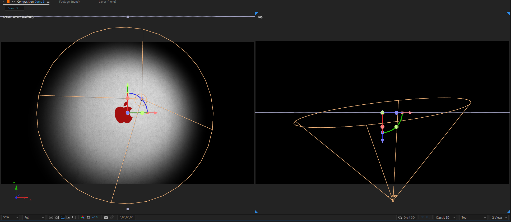511x222 pixels.
Task: Open the Show Channel RGB circles menu
Action: (83, 217)
